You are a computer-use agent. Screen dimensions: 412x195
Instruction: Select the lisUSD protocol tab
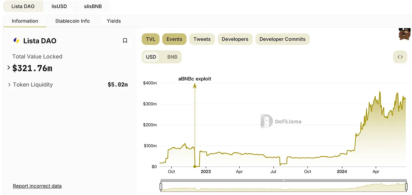59,6
